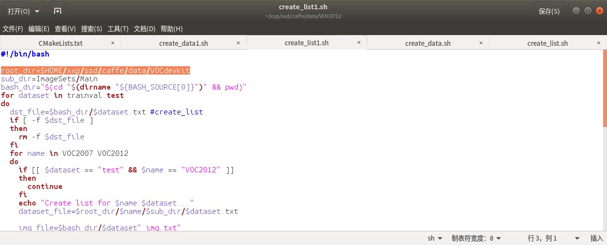
Task: Click the #!/bin/bash shebang line
Action: coord(25,54)
